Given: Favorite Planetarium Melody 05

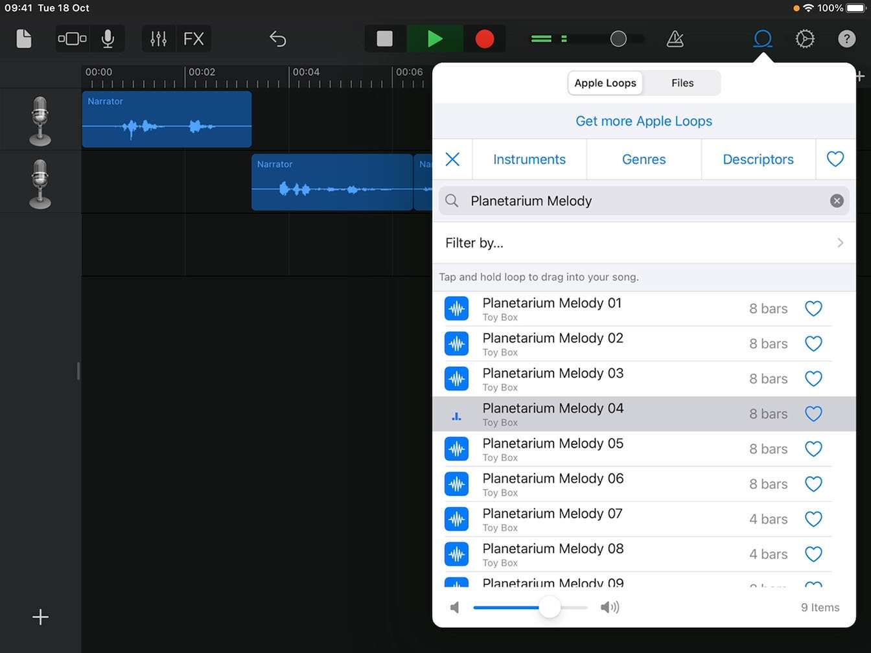Looking at the screenshot, I should point(813,449).
